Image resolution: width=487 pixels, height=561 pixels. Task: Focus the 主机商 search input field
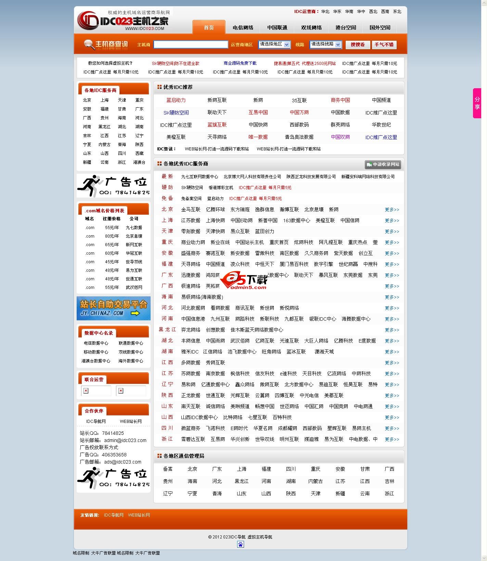pos(191,44)
